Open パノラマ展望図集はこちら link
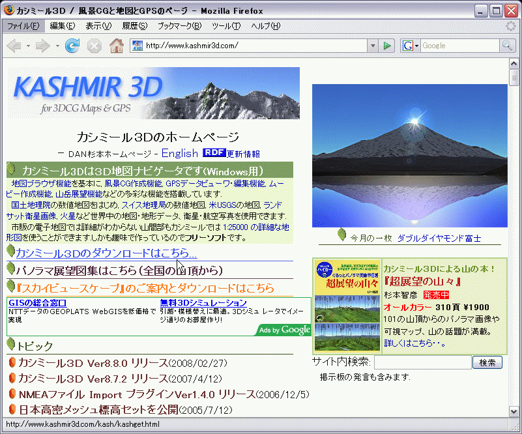 (119, 270)
